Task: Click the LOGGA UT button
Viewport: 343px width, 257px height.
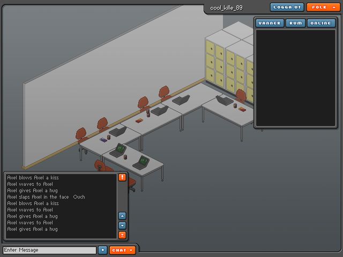Action: (x=287, y=7)
